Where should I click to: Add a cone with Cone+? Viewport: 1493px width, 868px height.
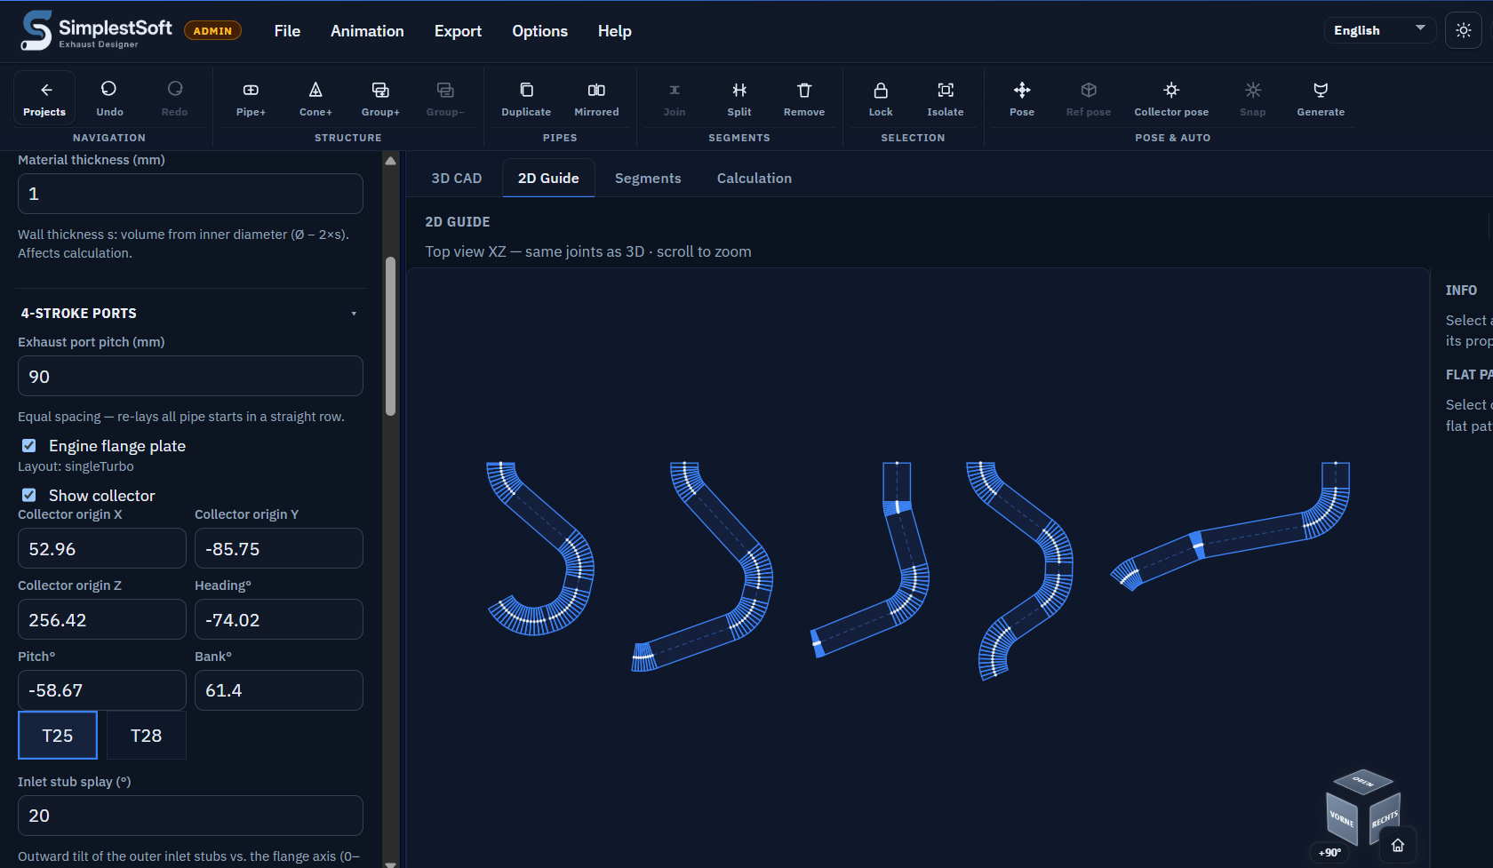315,99
